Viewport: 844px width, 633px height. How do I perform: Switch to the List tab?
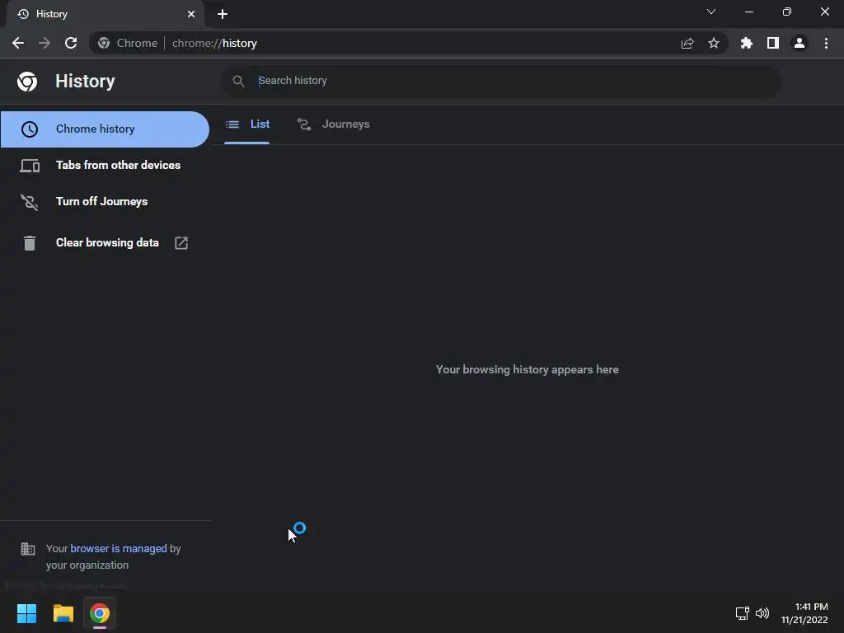pyautogui.click(x=247, y=124)
